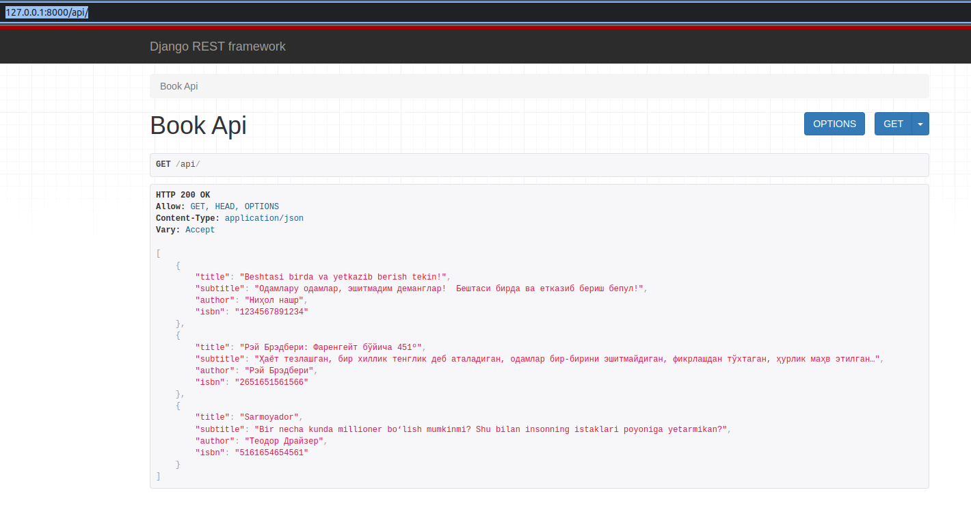Click the Book Api page heading
971x512 pixels.
(x=198, y=125)
